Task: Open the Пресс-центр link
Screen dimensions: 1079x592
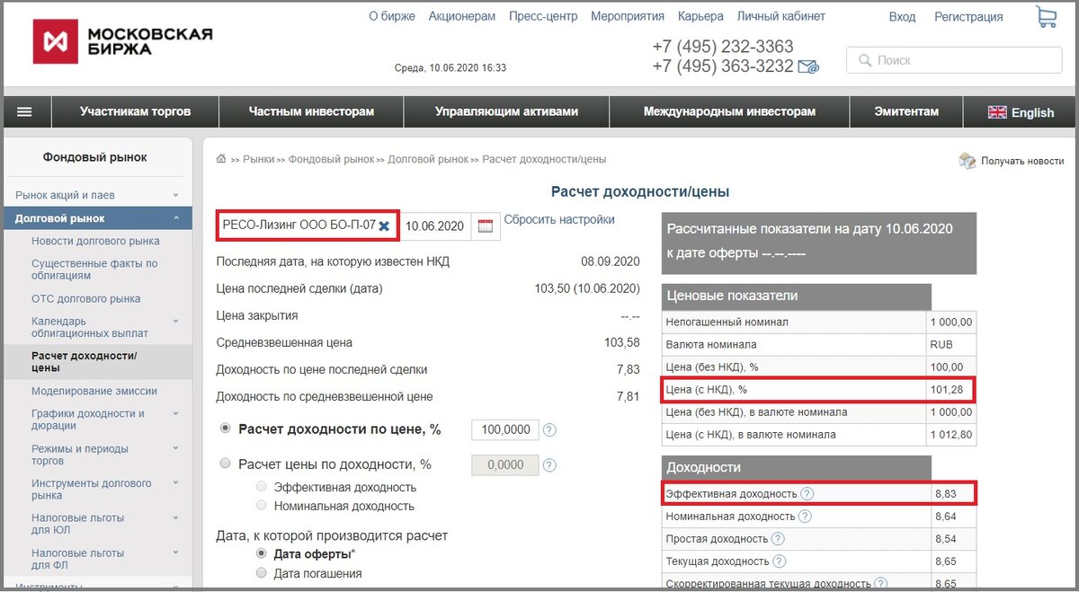Action: point(543,16)
